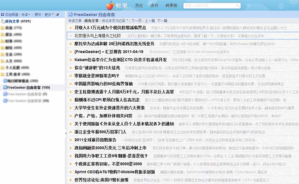The width and height of the screenshot is (299, 184).
Task: Go to 上一篇 article
Action: click(x=150, y=21)
